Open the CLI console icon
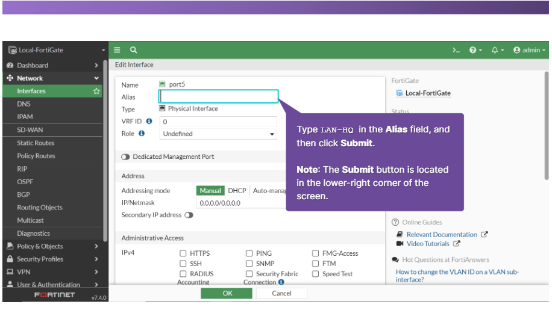The width and height of the screenshot is (552, 325). click(456, 50)
